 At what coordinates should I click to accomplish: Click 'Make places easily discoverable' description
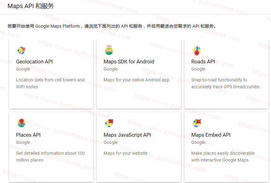(223, 157)
